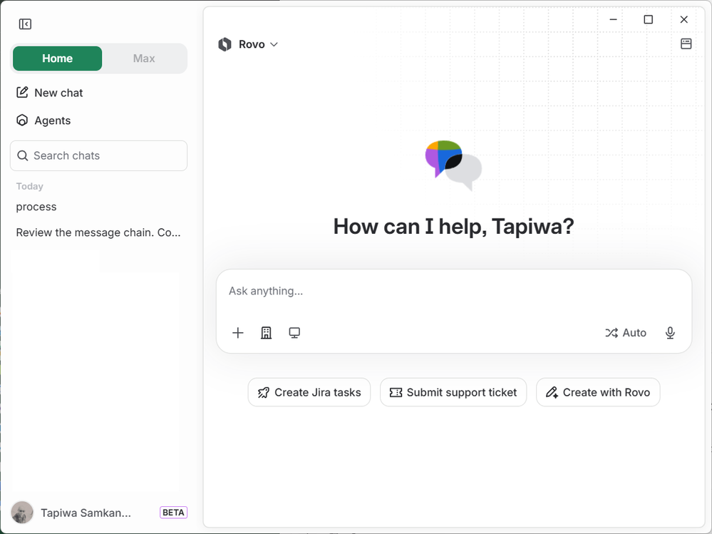Minimize the window
This screenshot has width=712, height=534.
[x=613, y=19]
